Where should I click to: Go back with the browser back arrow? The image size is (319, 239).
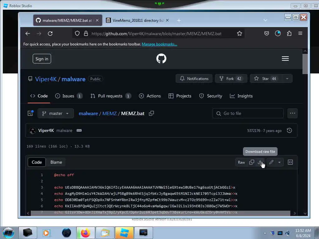[28, 34]
